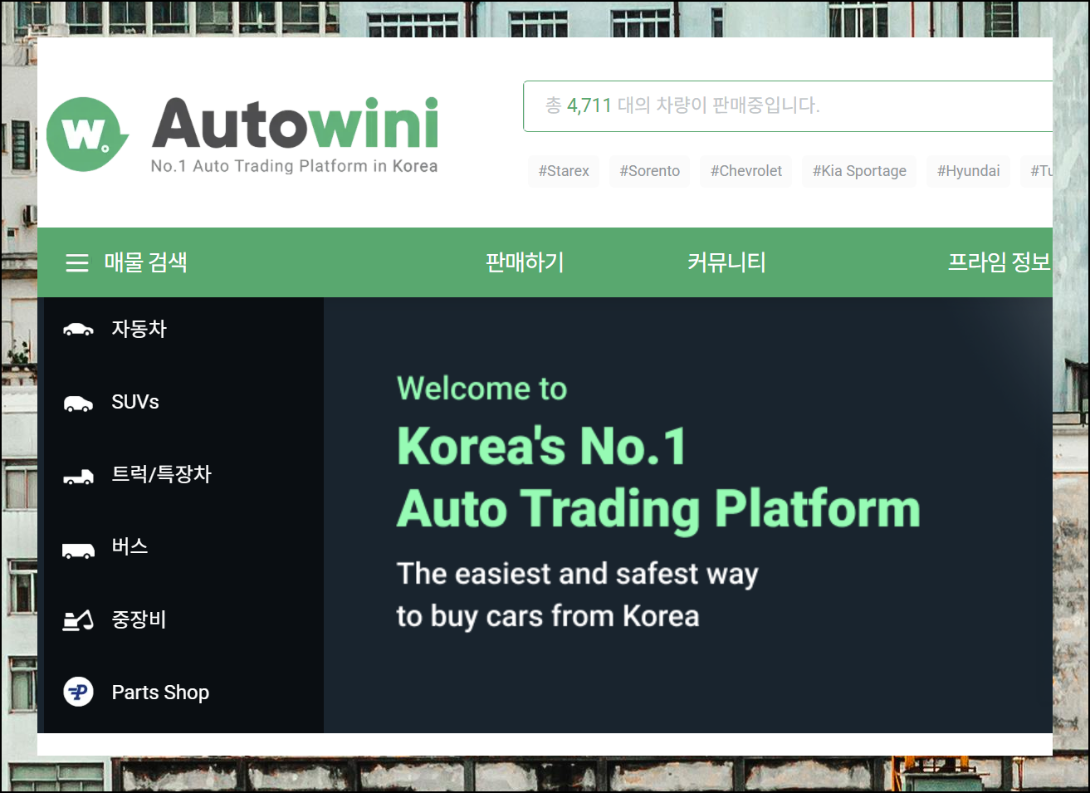Click the sedan car icon for 자동차

tap(78, 330)
